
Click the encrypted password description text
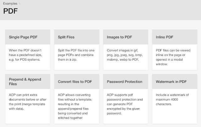pyautogui.click(x=125, y=104)
